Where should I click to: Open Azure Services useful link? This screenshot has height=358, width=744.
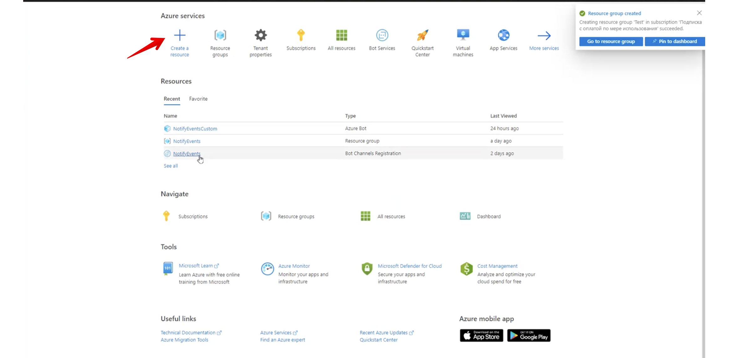tap(279, 333)
